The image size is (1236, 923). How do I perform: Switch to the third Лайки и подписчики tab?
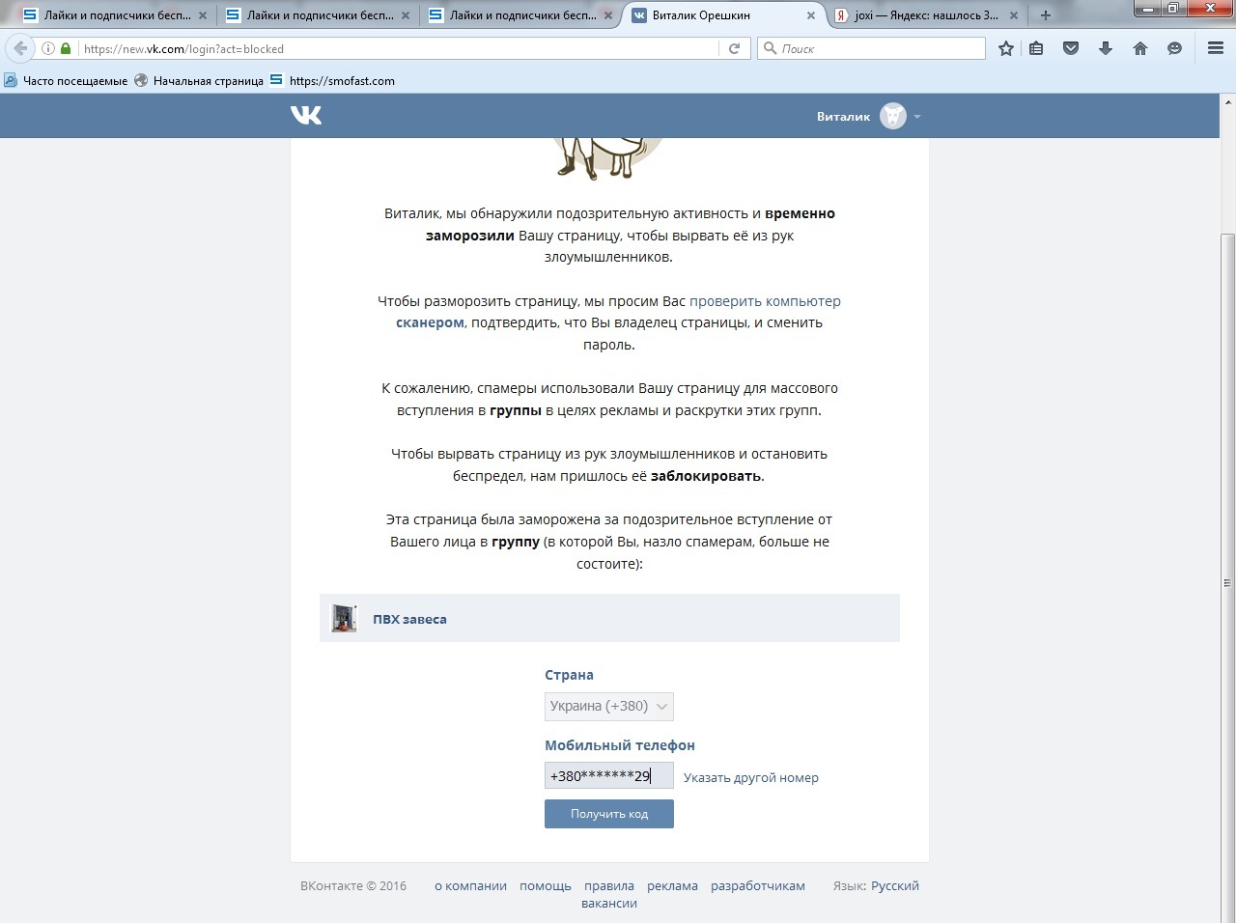(x=521, y=15)
